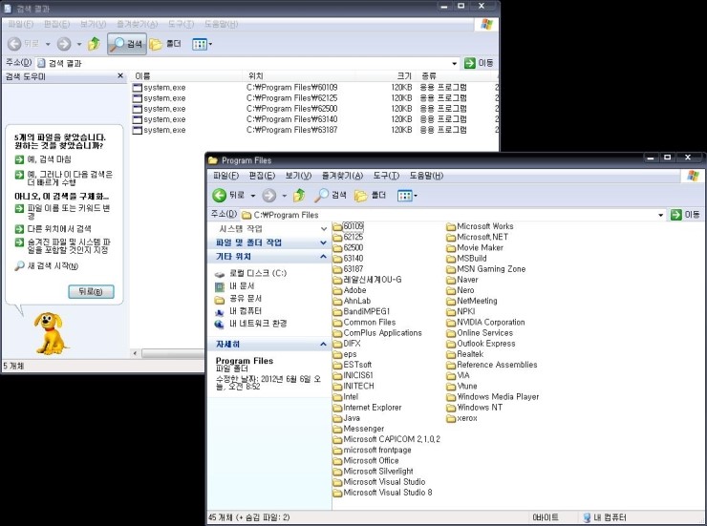The image size is (707, 526).
Task: Select the Java folder
Action: click(x=347, y=418)
